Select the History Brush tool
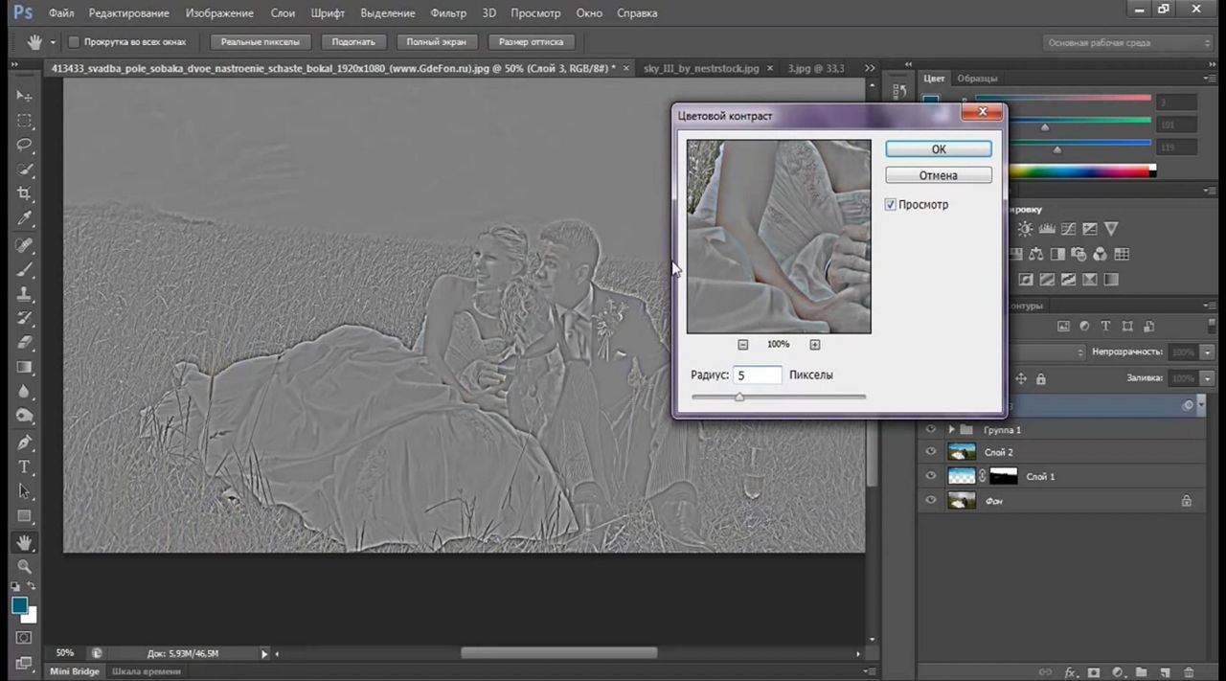The width and height of the screenshot is (1226, 681). tap(24, 319)
